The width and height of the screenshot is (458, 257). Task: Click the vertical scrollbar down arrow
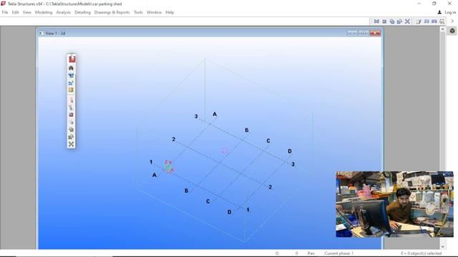442,247
